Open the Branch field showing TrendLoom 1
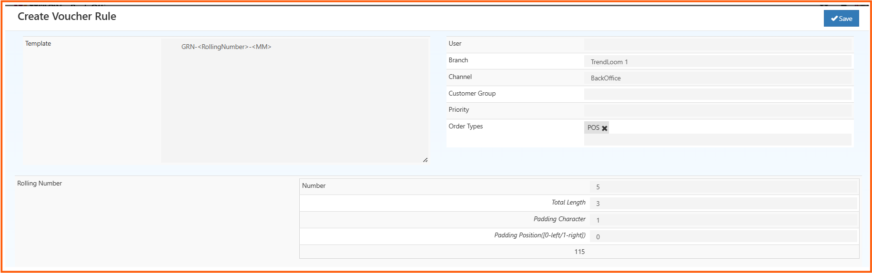This screenshot has height=273, width=872. click(x=717, y=61)
